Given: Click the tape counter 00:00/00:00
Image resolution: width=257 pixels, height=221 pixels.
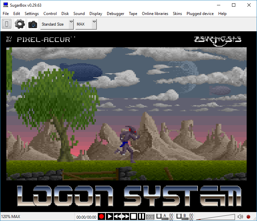Looking at the screenshot, I should coord(86,217).
